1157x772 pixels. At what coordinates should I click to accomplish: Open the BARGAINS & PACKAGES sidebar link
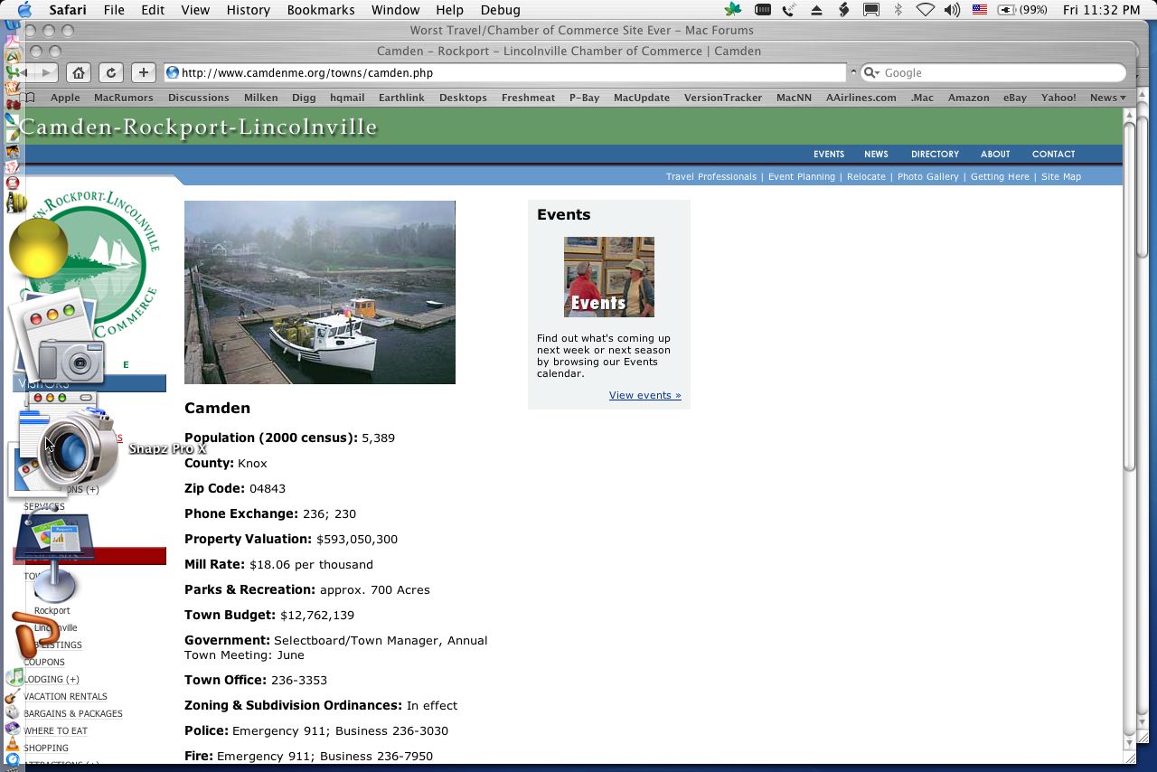[73, 713]
